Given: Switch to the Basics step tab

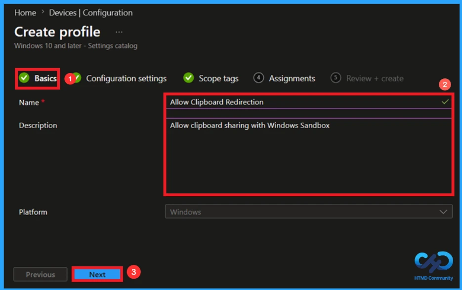Looking at the screenshot, I should (x=38, y=78).
